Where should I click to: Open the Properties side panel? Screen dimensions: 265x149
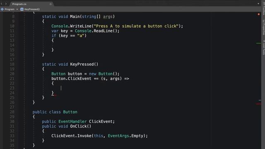tap(263, 27)
